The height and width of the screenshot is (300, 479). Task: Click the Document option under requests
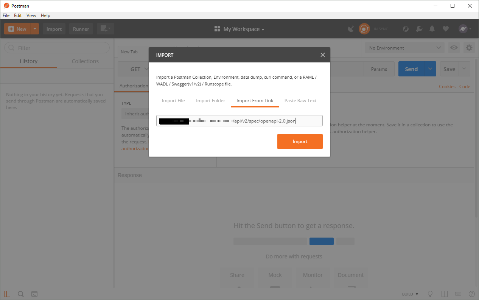(x=351, y=278)
